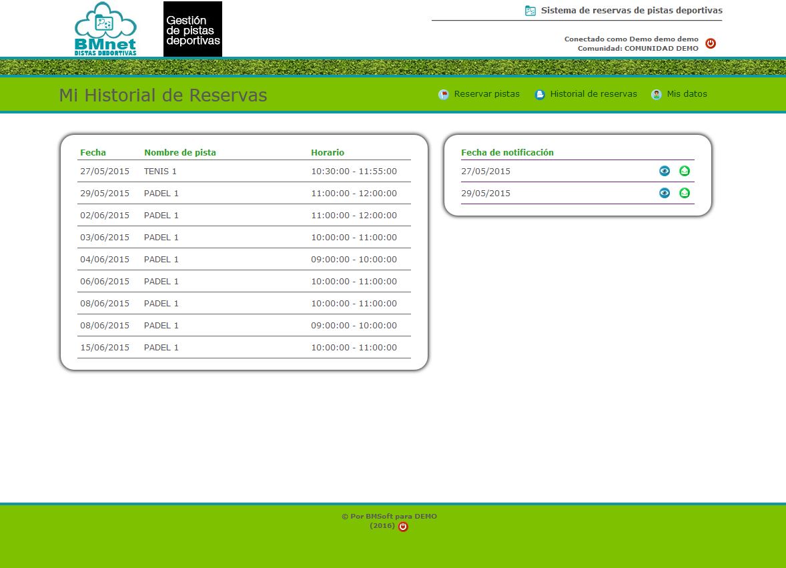786x568 pixels.
Task: Click the Fecha column header
Action: 93,153
